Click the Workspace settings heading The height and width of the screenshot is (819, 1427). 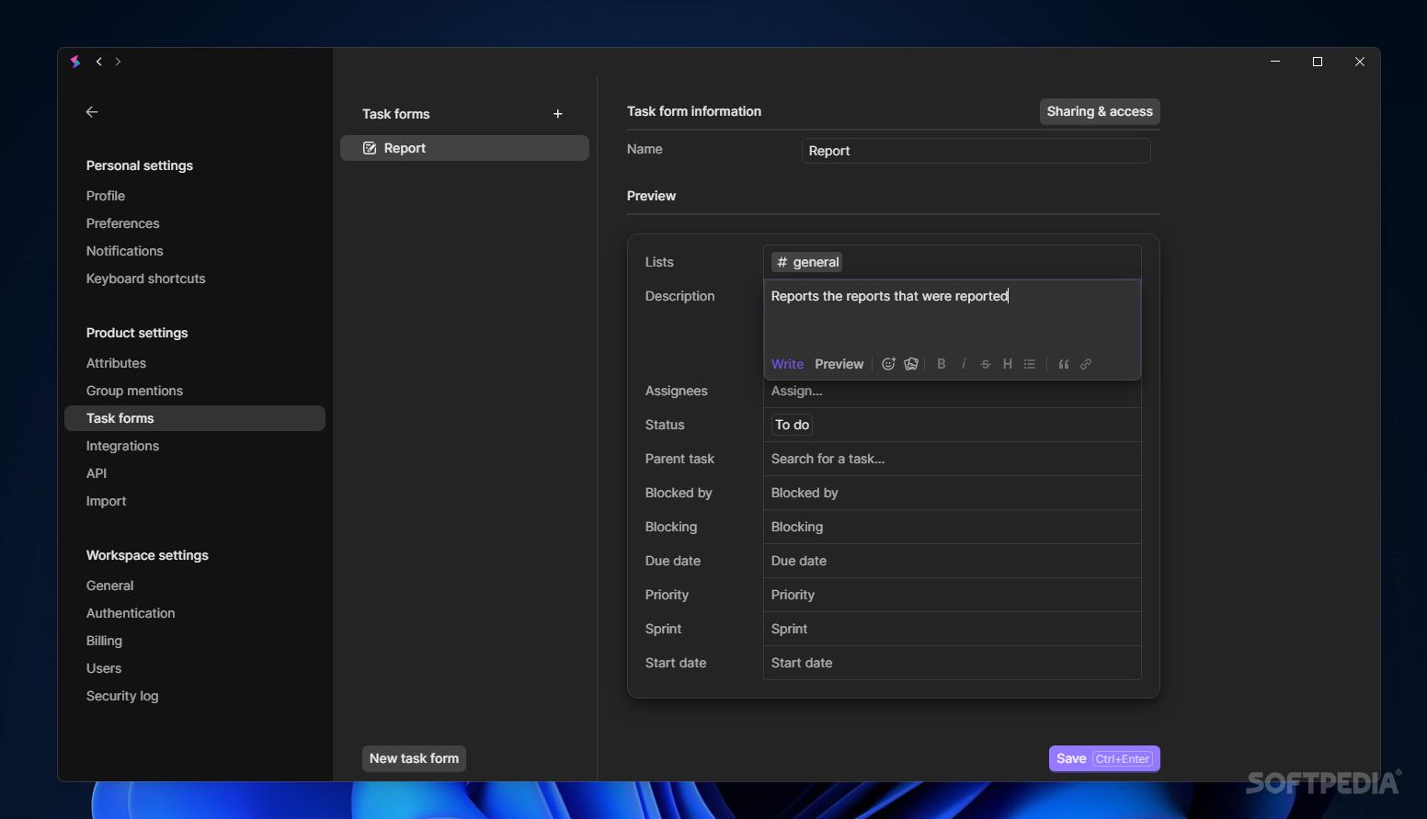pyautogui.click(x=147, y=555)
